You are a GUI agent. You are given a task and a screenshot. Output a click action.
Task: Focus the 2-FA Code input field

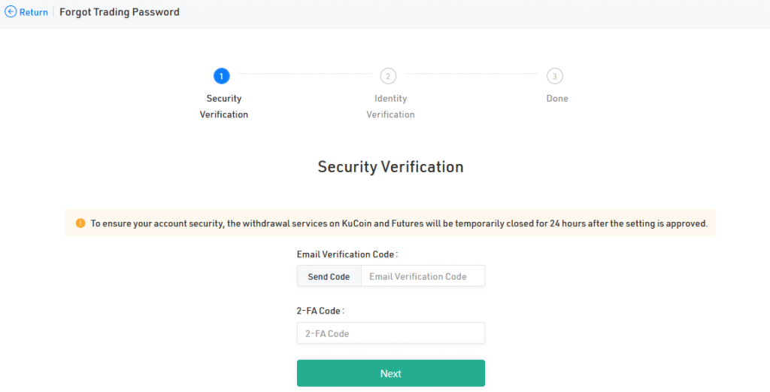(390, 333)
